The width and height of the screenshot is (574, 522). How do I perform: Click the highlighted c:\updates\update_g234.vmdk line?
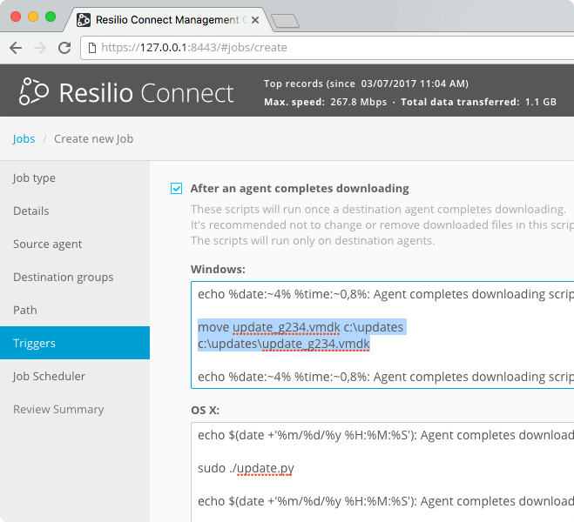click(284, 344)
